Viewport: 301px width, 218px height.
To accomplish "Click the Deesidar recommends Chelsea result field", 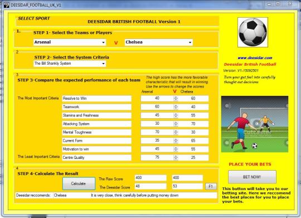I will [x=71, y=196].
